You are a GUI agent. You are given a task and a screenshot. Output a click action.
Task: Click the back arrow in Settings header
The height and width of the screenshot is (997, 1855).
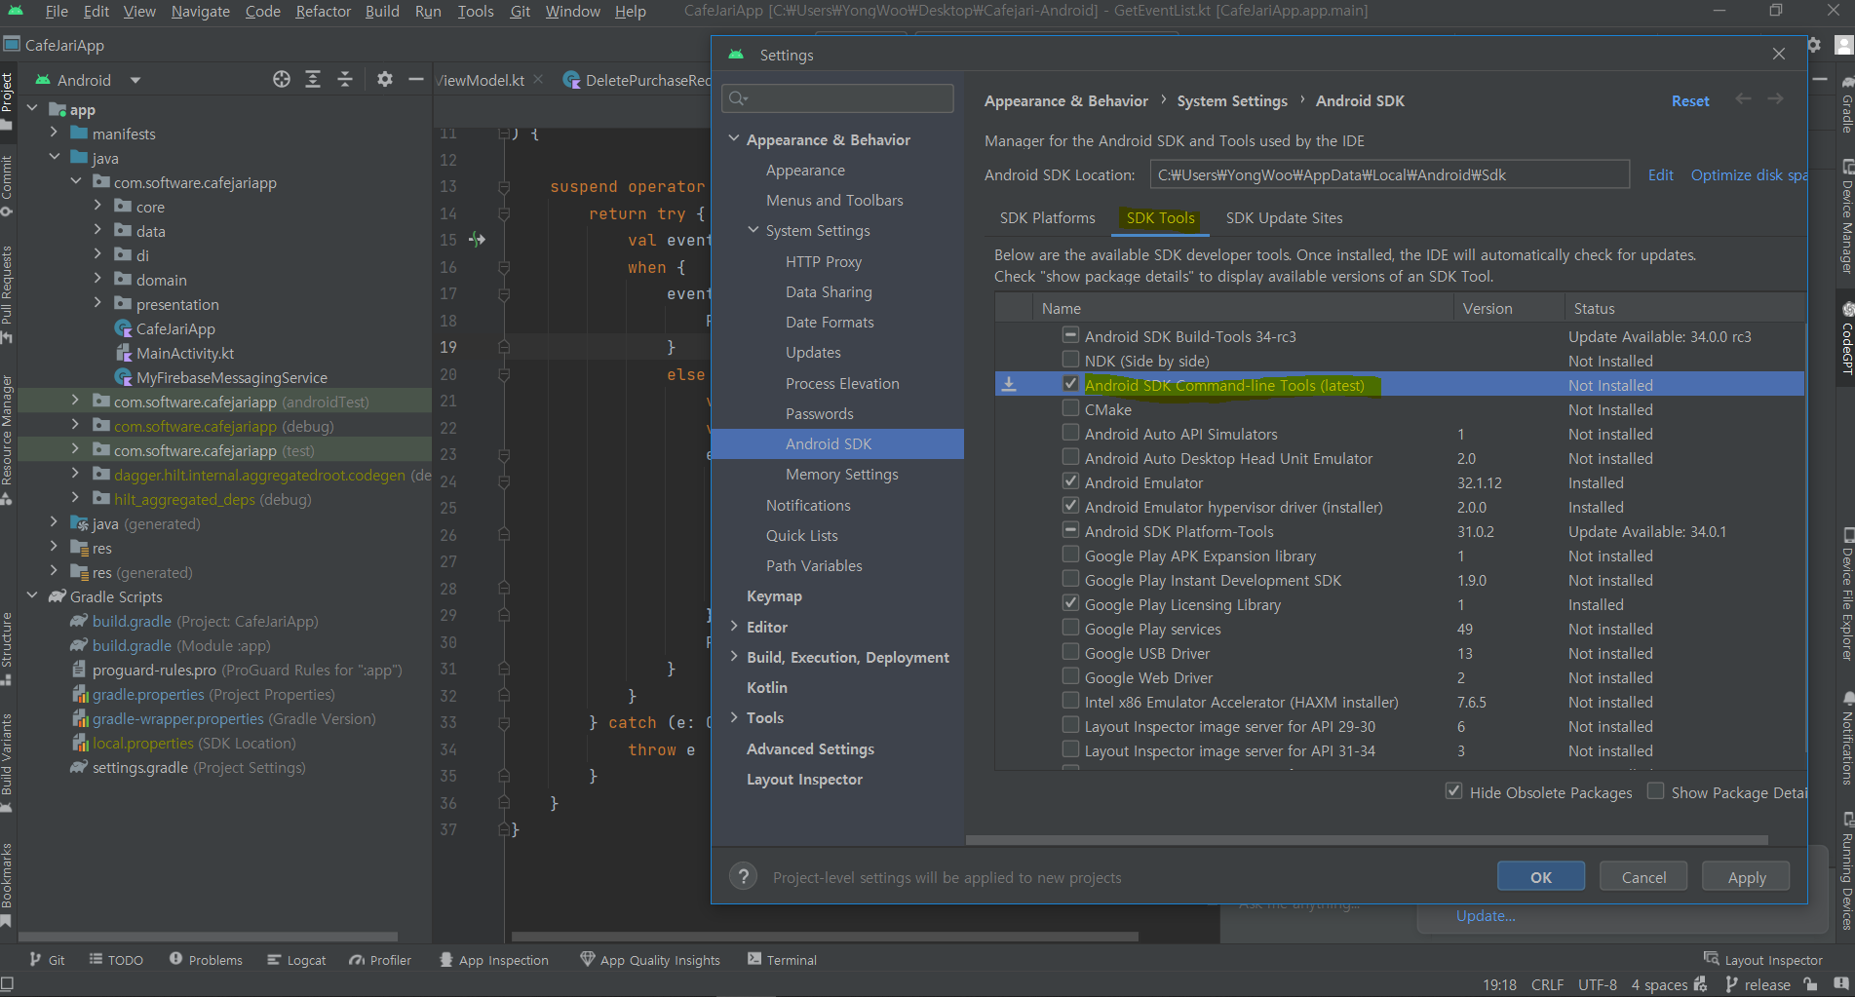pos(1743,99)
